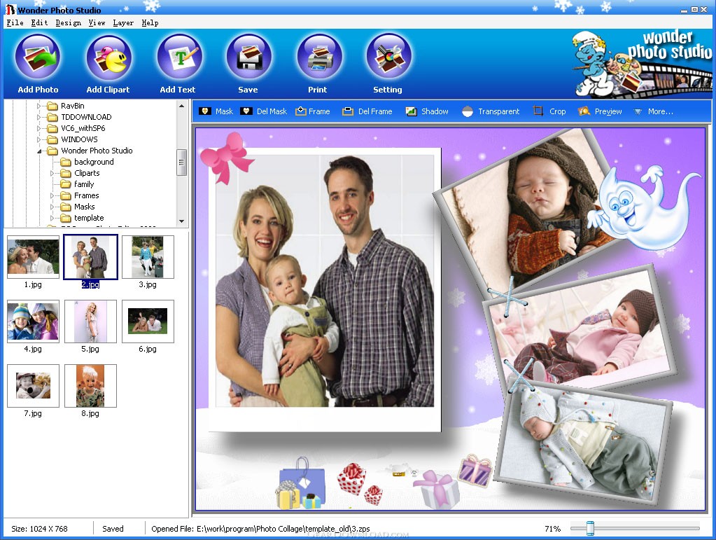The height and width of the screenshot is (540, 716).
Task: Expand the Cliparts folder node
Action: pos(52,173)
